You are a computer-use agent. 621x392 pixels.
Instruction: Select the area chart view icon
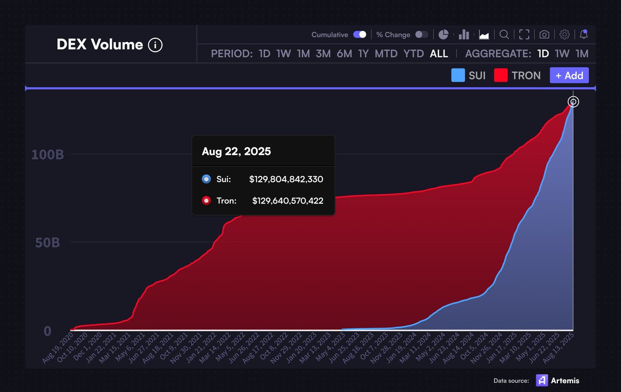(x=484, y=35)
